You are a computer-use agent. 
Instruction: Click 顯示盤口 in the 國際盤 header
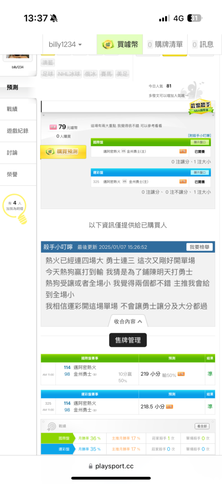(200, 142)
